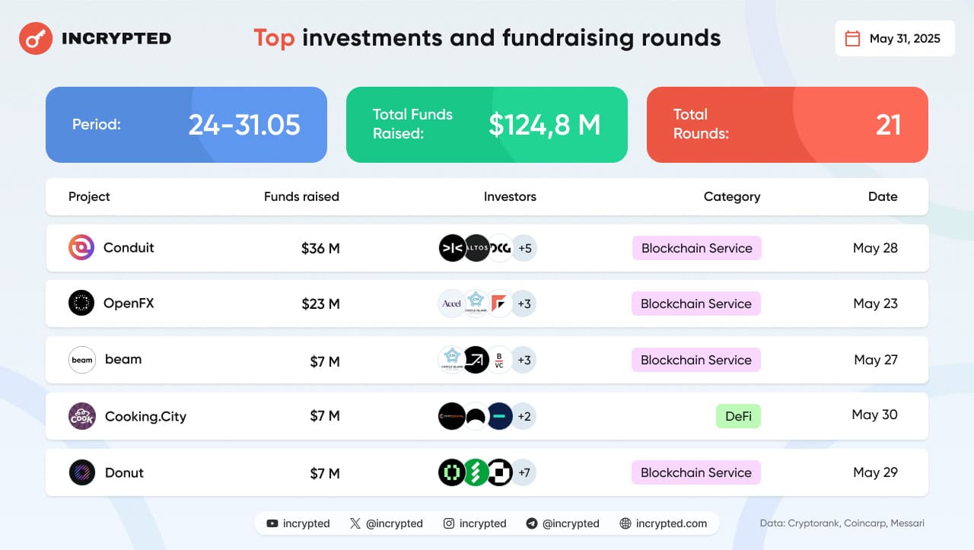974x550 pixels.
Task: Click the Cooking.City project logo
Action: 81,416
